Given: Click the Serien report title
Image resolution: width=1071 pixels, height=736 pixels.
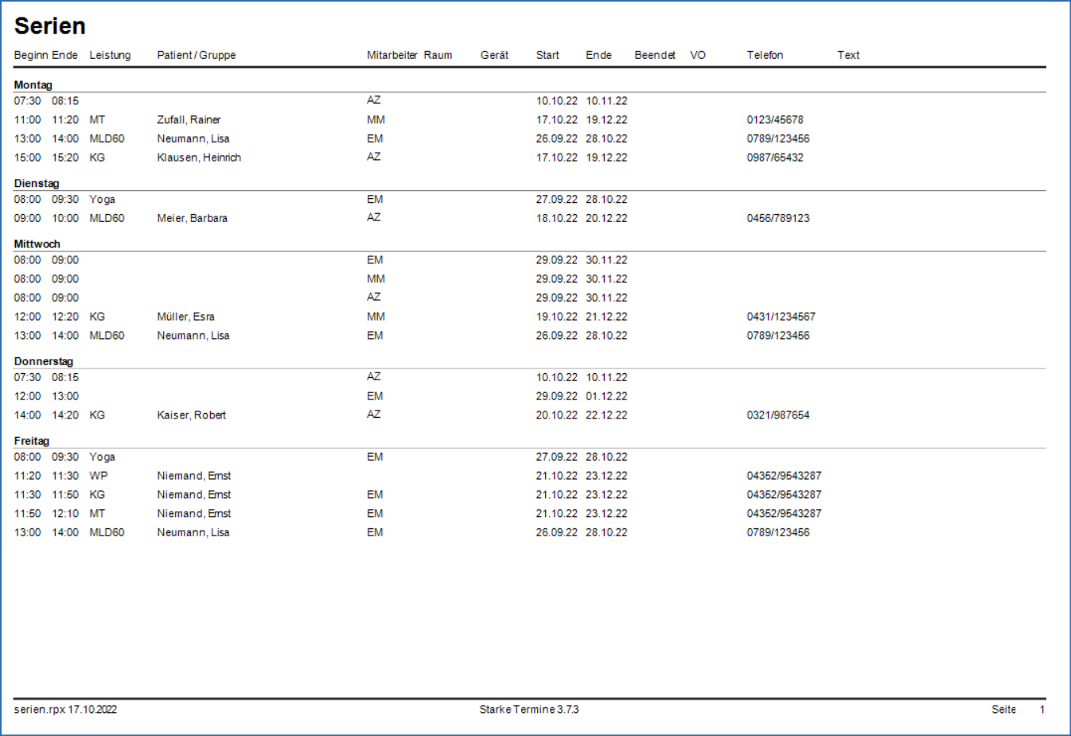Looking at the screenshot, I should [x=49, y=26].
